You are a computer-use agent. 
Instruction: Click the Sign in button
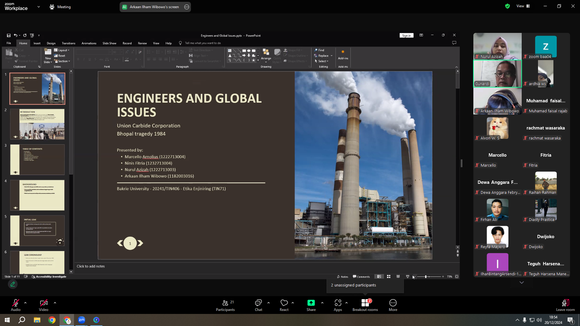[x=406, y=35]
